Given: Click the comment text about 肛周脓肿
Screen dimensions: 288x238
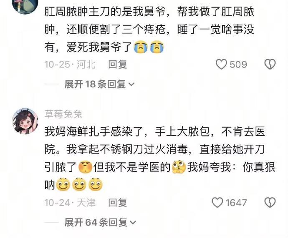Looking at the screenshot, I should (x=149, y=29).
